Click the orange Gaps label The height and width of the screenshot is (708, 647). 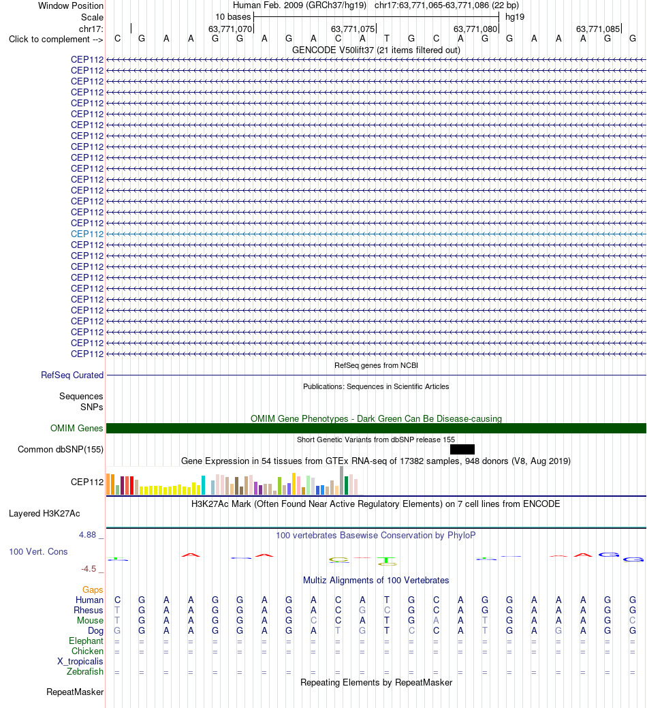coord(93,590)
